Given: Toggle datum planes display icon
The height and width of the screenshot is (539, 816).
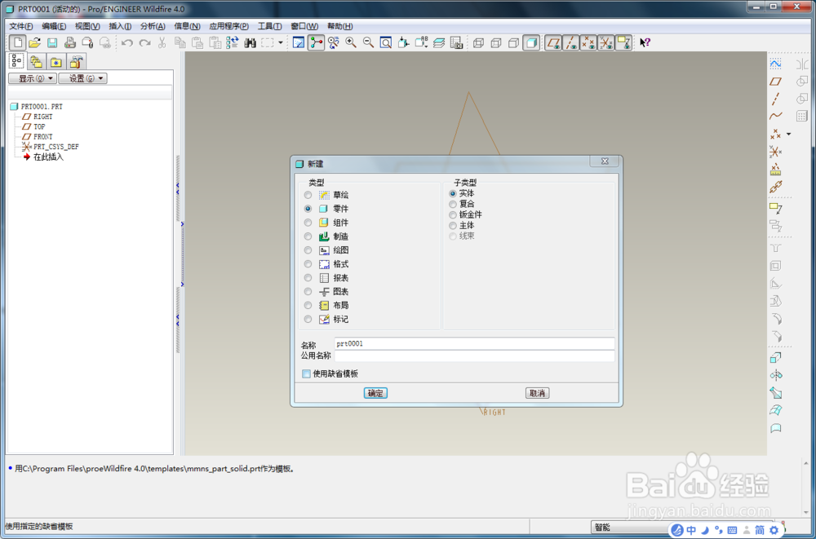Looking at the screenshot, I should [554, 42].
